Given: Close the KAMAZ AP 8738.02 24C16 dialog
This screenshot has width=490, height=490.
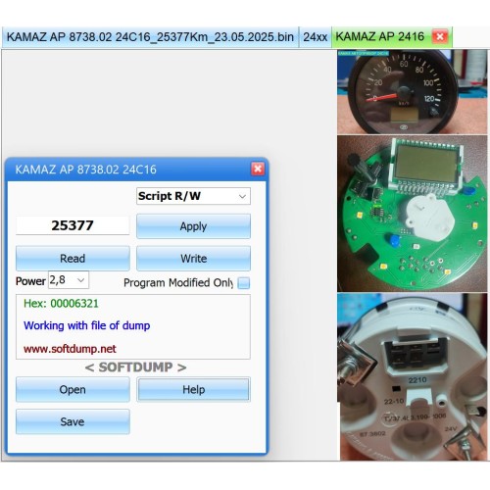Looking at the screenshot, I should click(x=258, y=169).
